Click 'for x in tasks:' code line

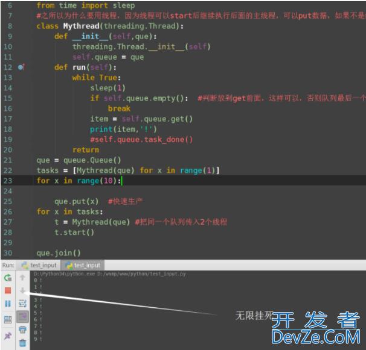click(70, 211)
